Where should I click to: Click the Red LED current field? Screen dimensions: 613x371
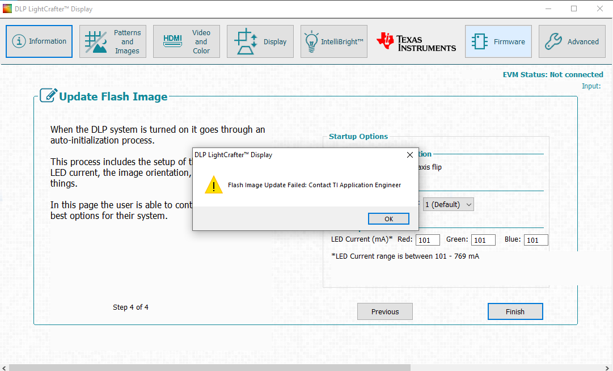point(428,240)
